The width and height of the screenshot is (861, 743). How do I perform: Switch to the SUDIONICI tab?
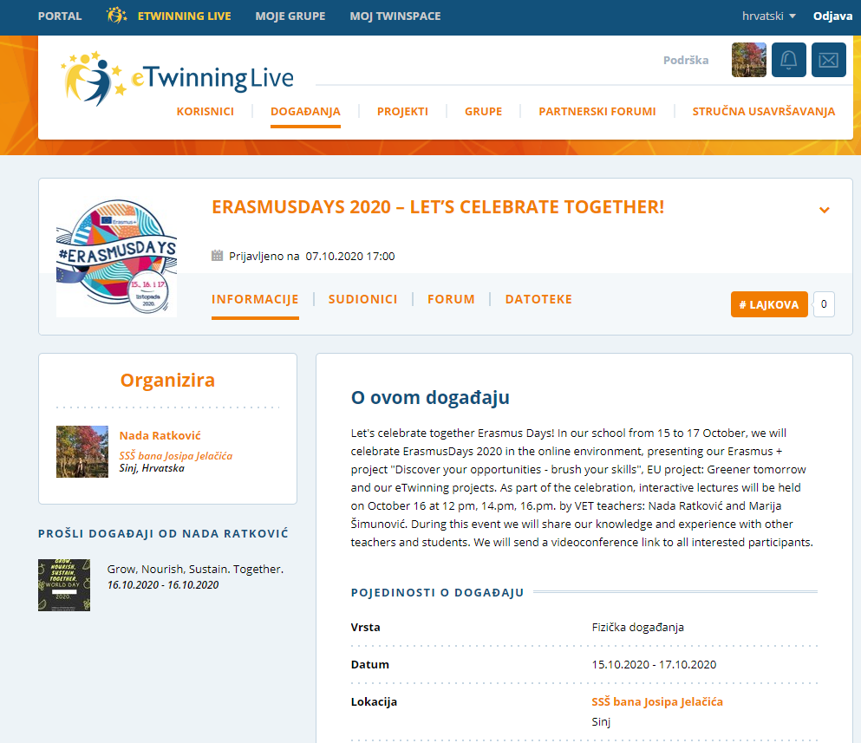[x=363, y=299]
